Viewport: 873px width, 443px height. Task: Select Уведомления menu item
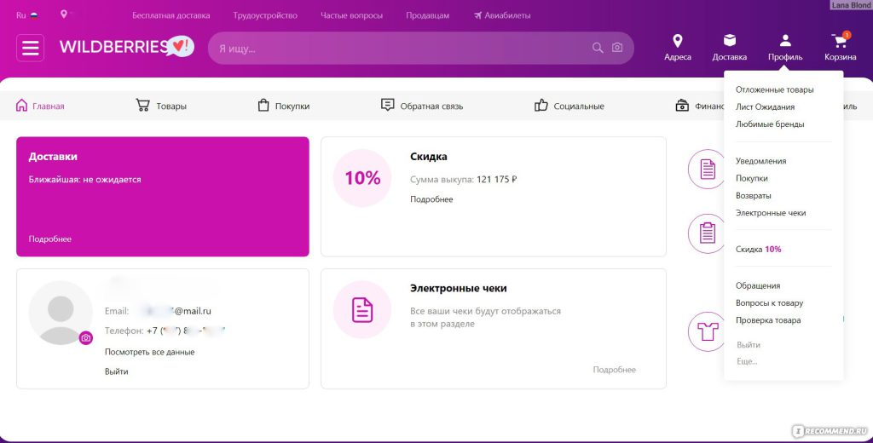(x=761, y=161)
